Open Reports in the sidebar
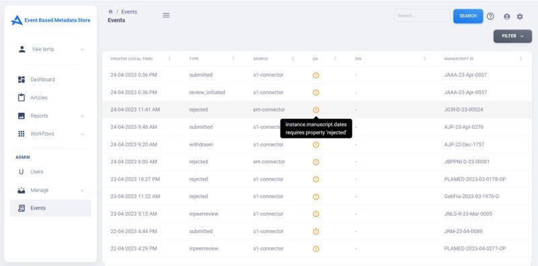Image resolution: width=538 pixels, height=266 pixels. (x=39, y=116)
